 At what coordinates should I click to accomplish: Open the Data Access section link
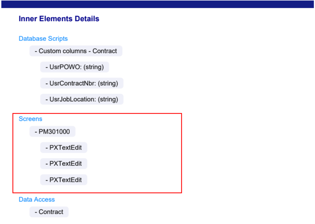[37, 199]
